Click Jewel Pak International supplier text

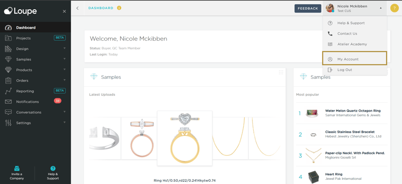[343, 178]
